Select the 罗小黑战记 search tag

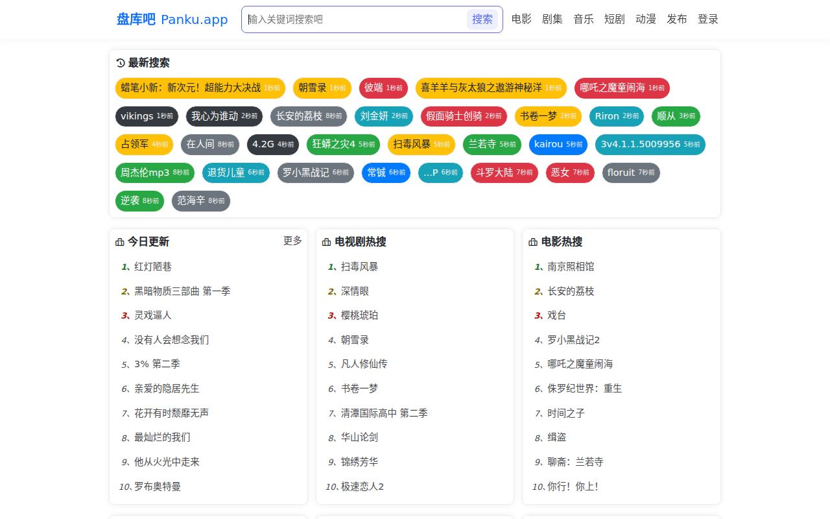pos(316,173)
